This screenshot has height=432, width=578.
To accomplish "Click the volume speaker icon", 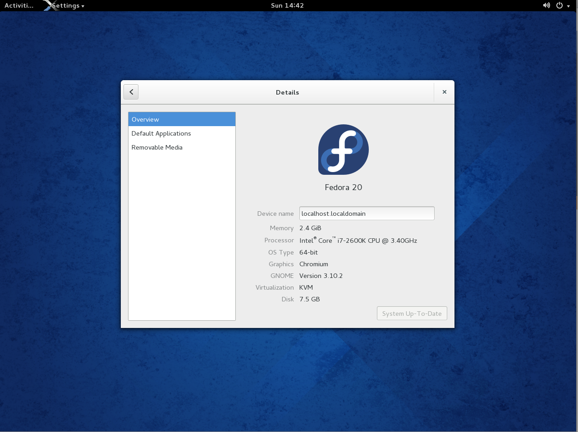I will point(546,5).
